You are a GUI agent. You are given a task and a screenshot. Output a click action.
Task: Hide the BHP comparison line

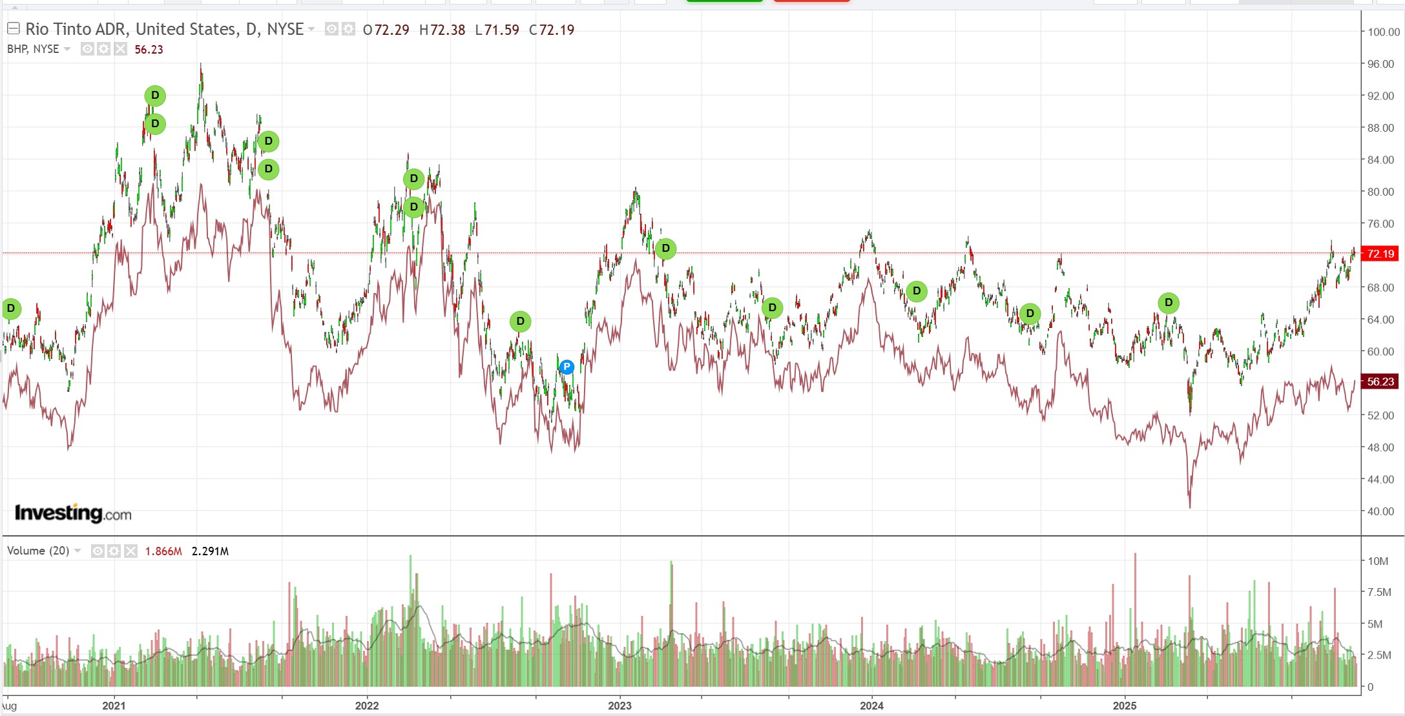(87, 49)
